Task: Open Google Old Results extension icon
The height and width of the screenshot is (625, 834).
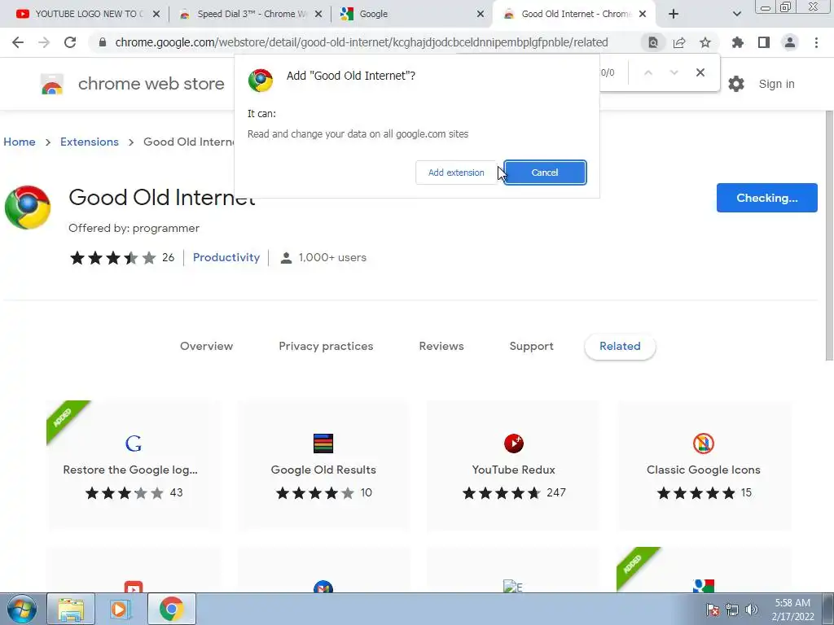Action: coord(323,444)
